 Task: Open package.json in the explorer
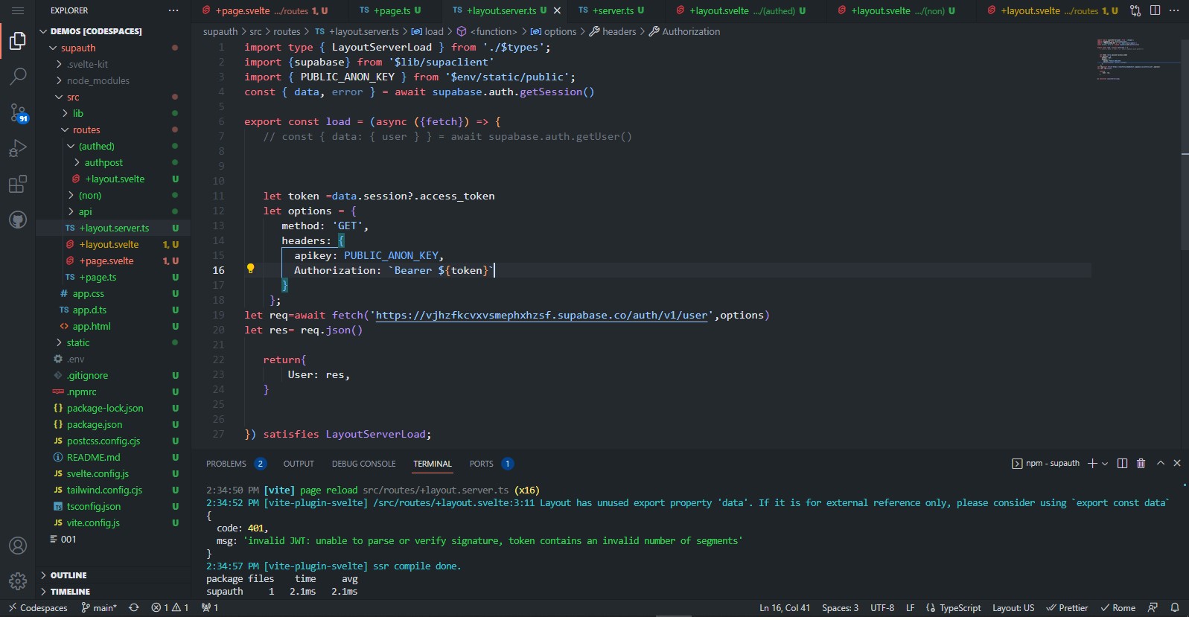point(113,424)
